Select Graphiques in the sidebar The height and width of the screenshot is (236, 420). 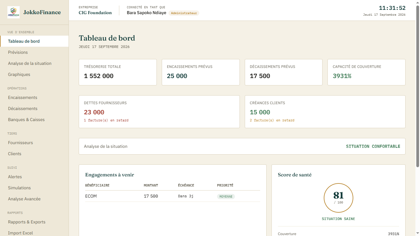[x=34, y=74]
